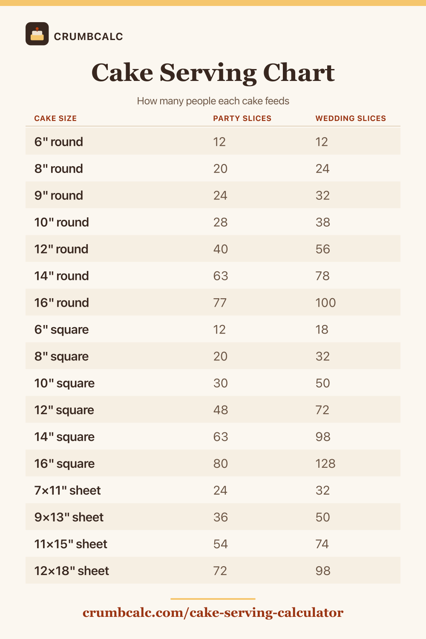Select the 7×11" sheet row label
This screenshot has height=639, width=426.
tap(68, 491)
